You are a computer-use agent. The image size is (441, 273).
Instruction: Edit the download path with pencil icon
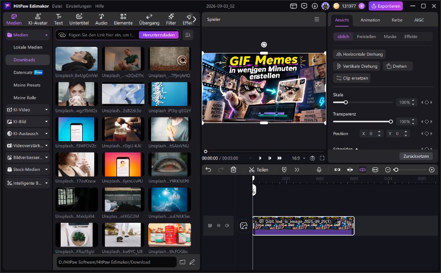[x=192, y=262]
